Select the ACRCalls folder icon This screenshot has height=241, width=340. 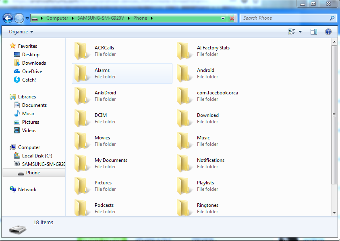81,51
